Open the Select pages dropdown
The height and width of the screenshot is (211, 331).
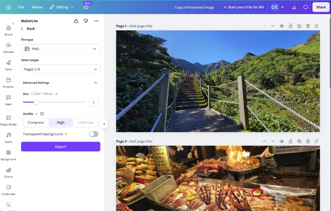pos(61,69)
